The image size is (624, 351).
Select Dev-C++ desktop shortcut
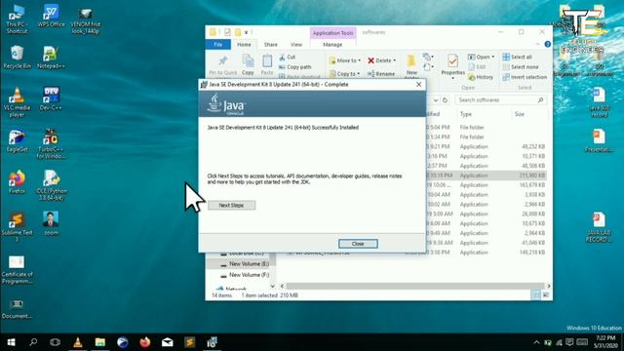tap(51, 98)
